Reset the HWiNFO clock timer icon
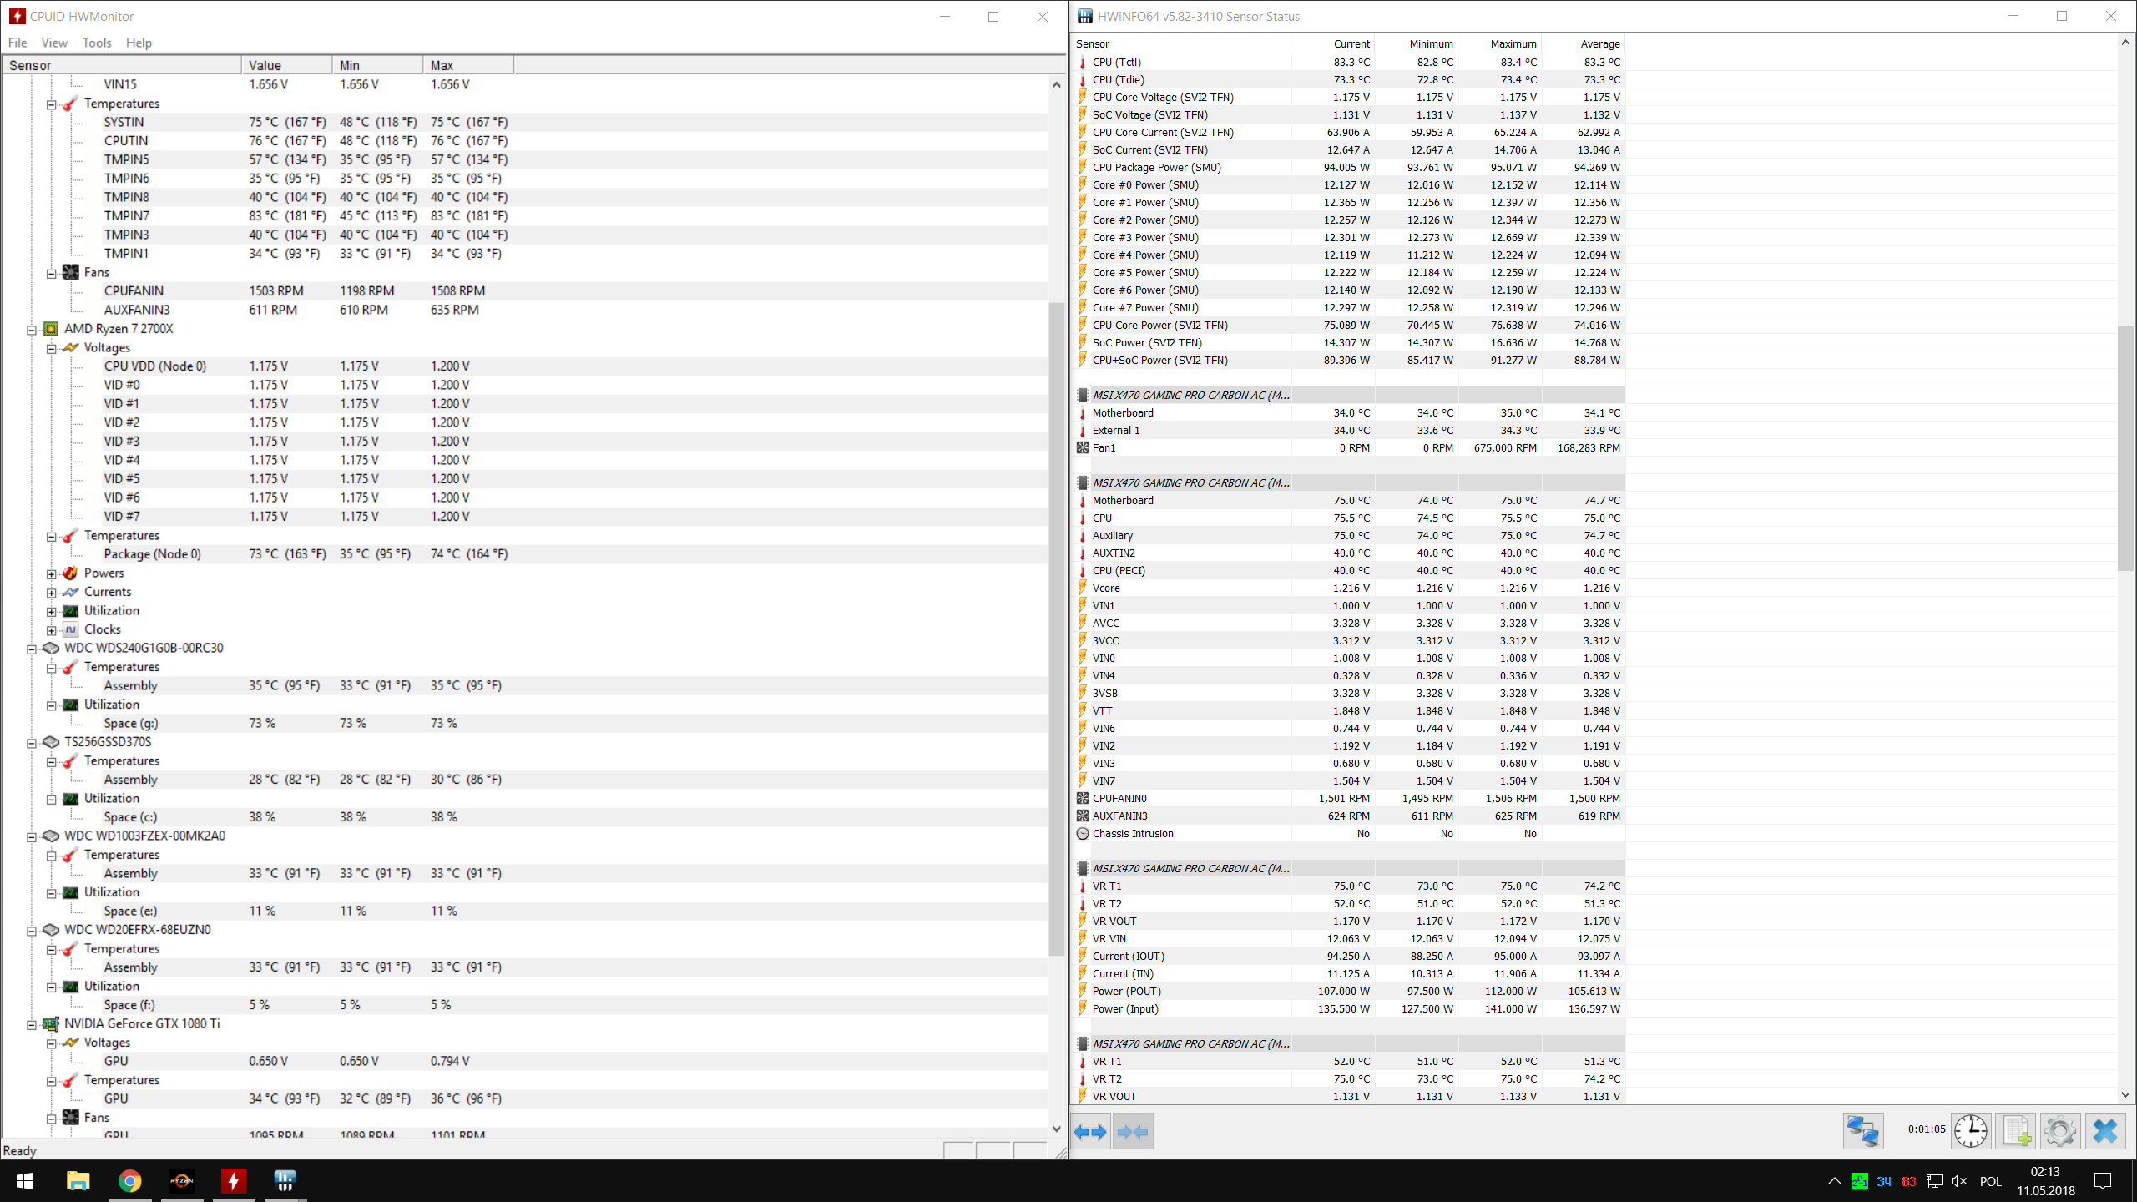2137x1202 pixels. click(x=1970, y=1132)
